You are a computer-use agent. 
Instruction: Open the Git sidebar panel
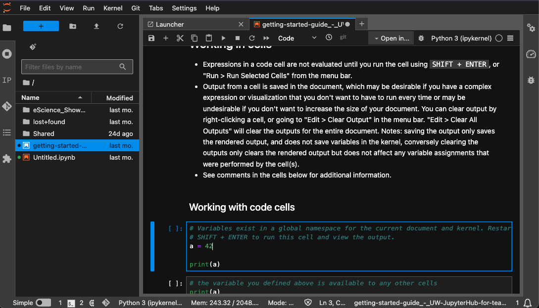(7, 106)
